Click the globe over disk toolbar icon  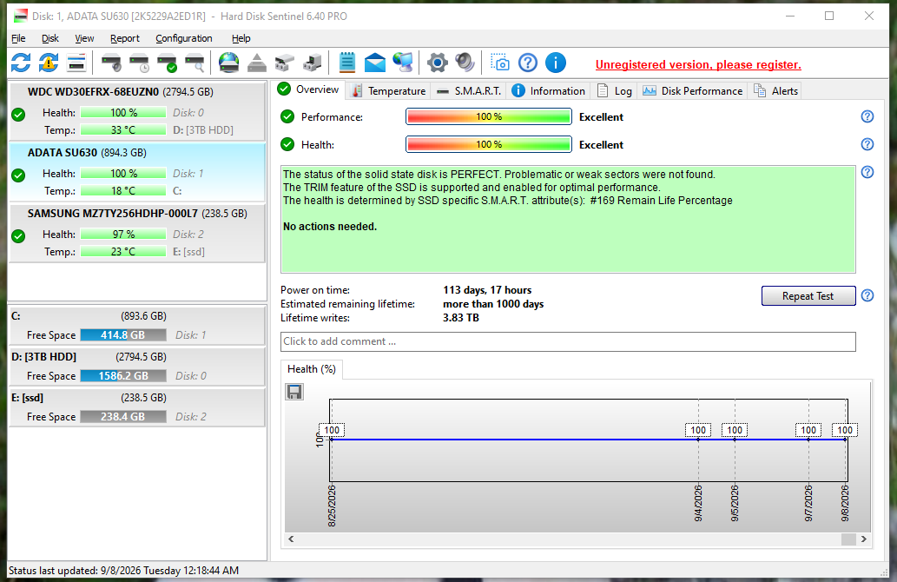[229, 63]
